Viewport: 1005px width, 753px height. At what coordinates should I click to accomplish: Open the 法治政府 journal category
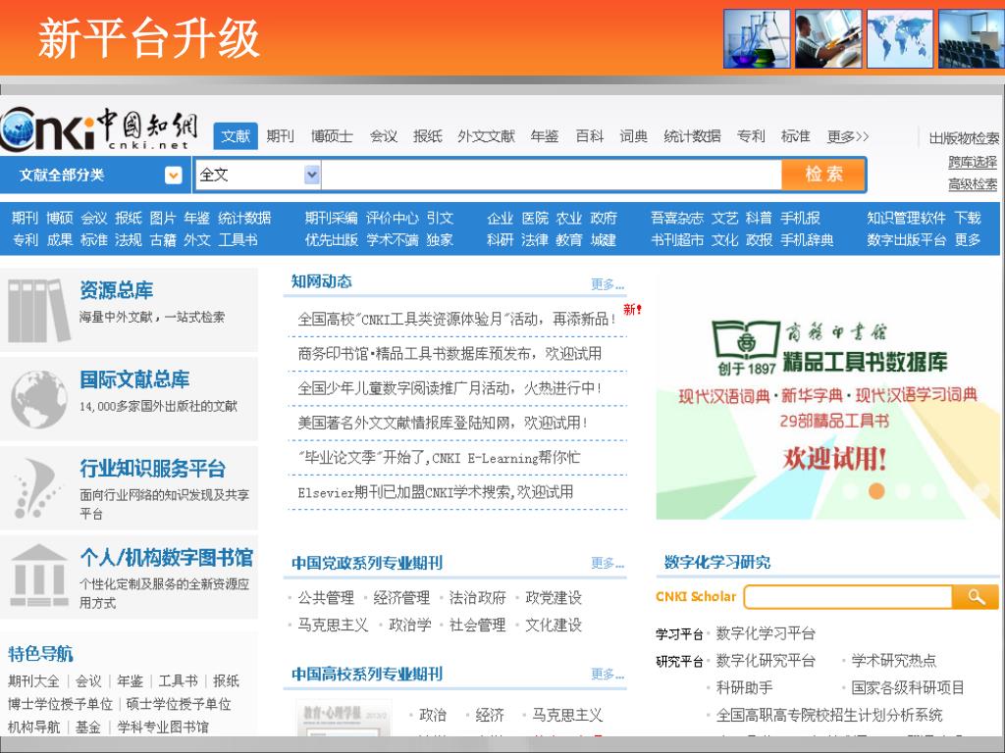tap(478, 598)
